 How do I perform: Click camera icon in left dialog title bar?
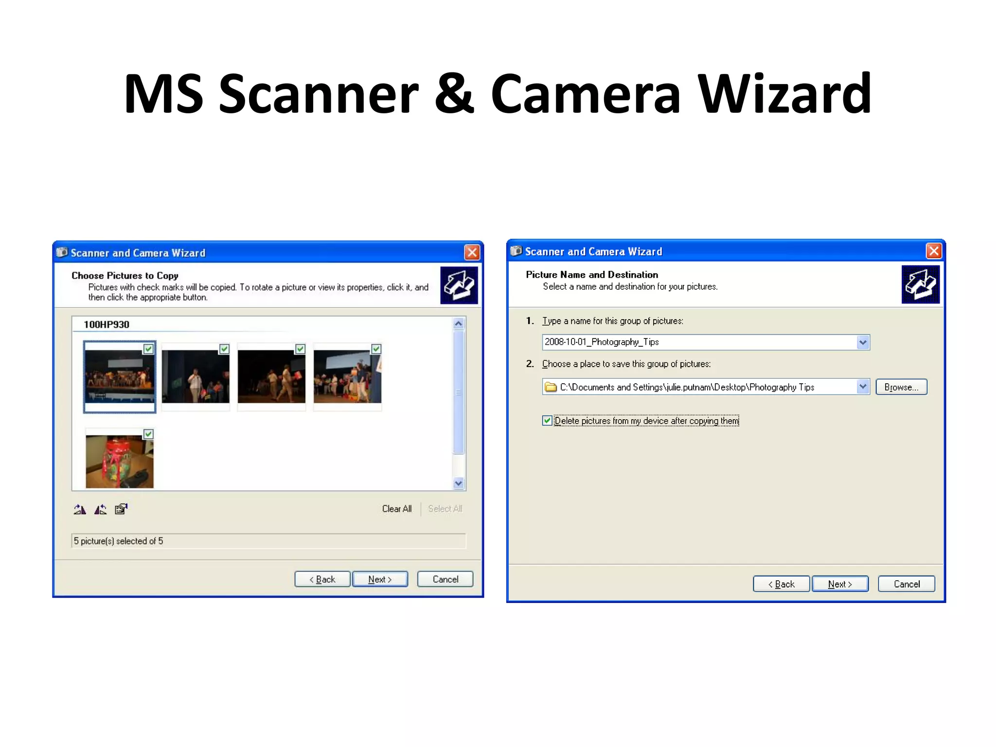click(62, 252)
